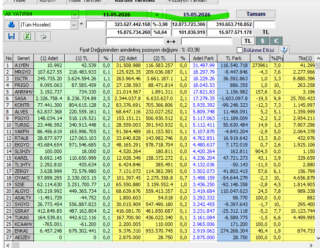Select the ENKAI stock cell
This screenshot has width=320, height=248.
point(23,231)
